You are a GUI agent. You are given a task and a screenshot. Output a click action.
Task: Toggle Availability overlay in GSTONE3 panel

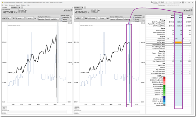tap(61, 17)
